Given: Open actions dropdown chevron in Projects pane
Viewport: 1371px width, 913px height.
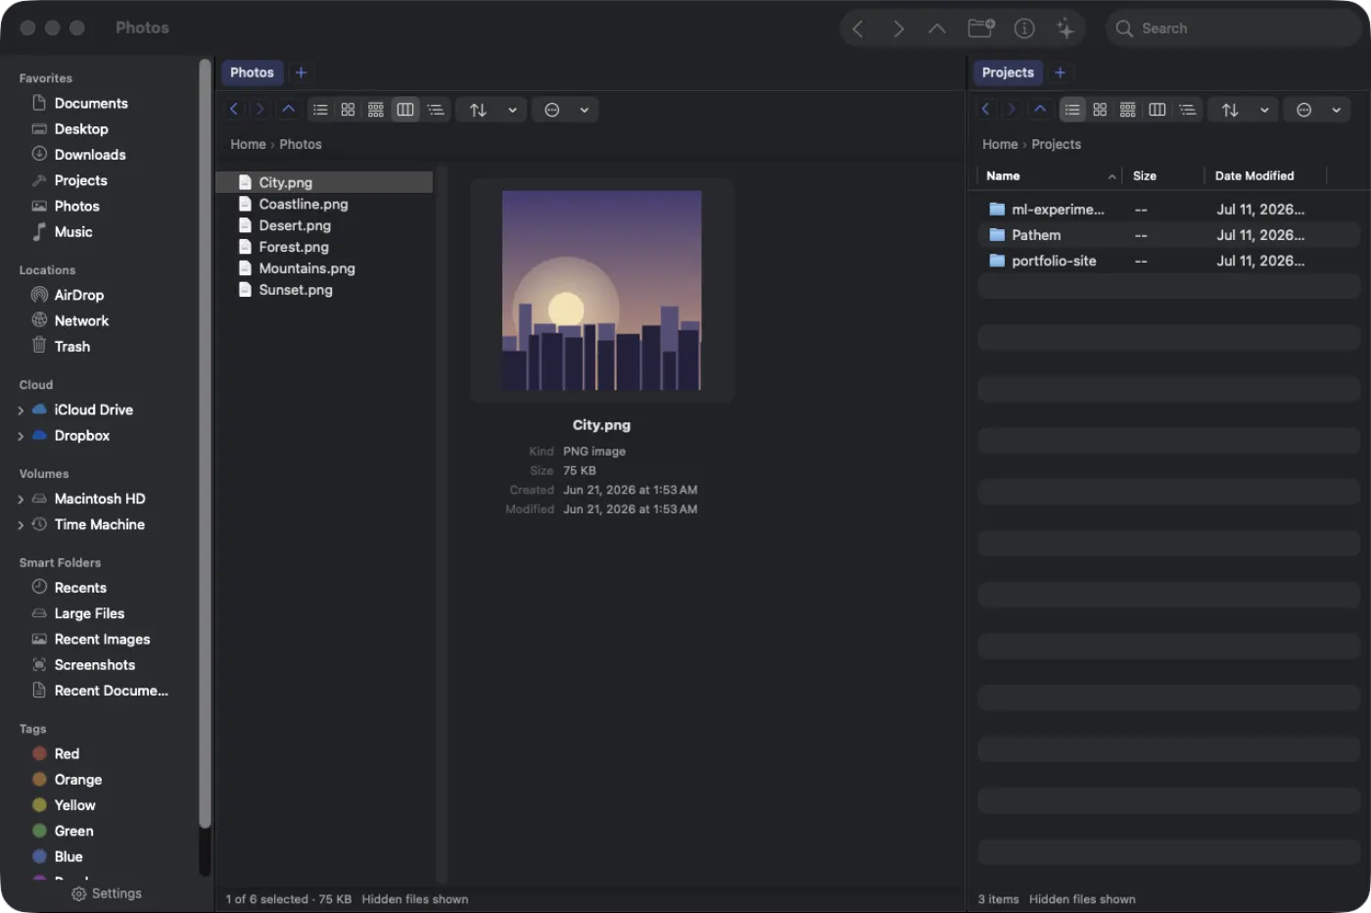Looking at the screenshot, I should click(x=1336, y=110).
